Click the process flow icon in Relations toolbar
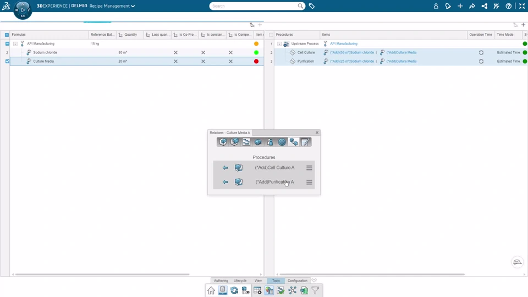528x297 pixels. click(246, 142)
